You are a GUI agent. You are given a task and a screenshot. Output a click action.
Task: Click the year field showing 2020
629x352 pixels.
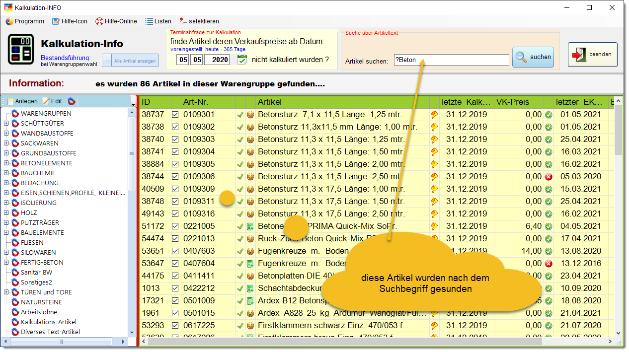(217, 60)
